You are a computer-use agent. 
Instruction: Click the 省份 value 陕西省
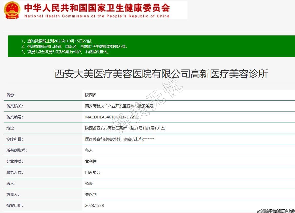91,95
